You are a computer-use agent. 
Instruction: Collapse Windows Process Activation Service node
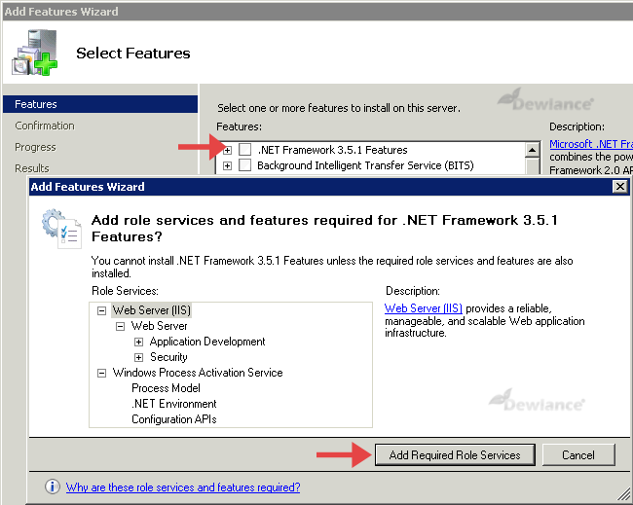pyautogui.click(x=101, y=373)
